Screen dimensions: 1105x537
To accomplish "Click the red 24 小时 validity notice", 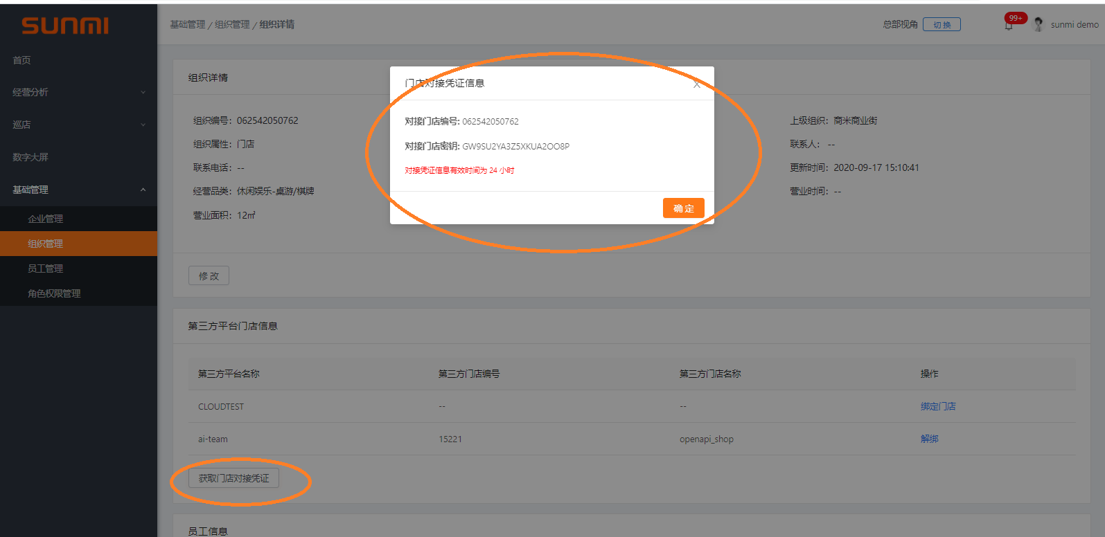I will (459, 170).
